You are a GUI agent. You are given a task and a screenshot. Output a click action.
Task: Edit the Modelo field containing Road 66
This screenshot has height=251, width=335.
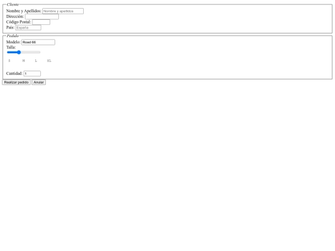click(38, 42)
